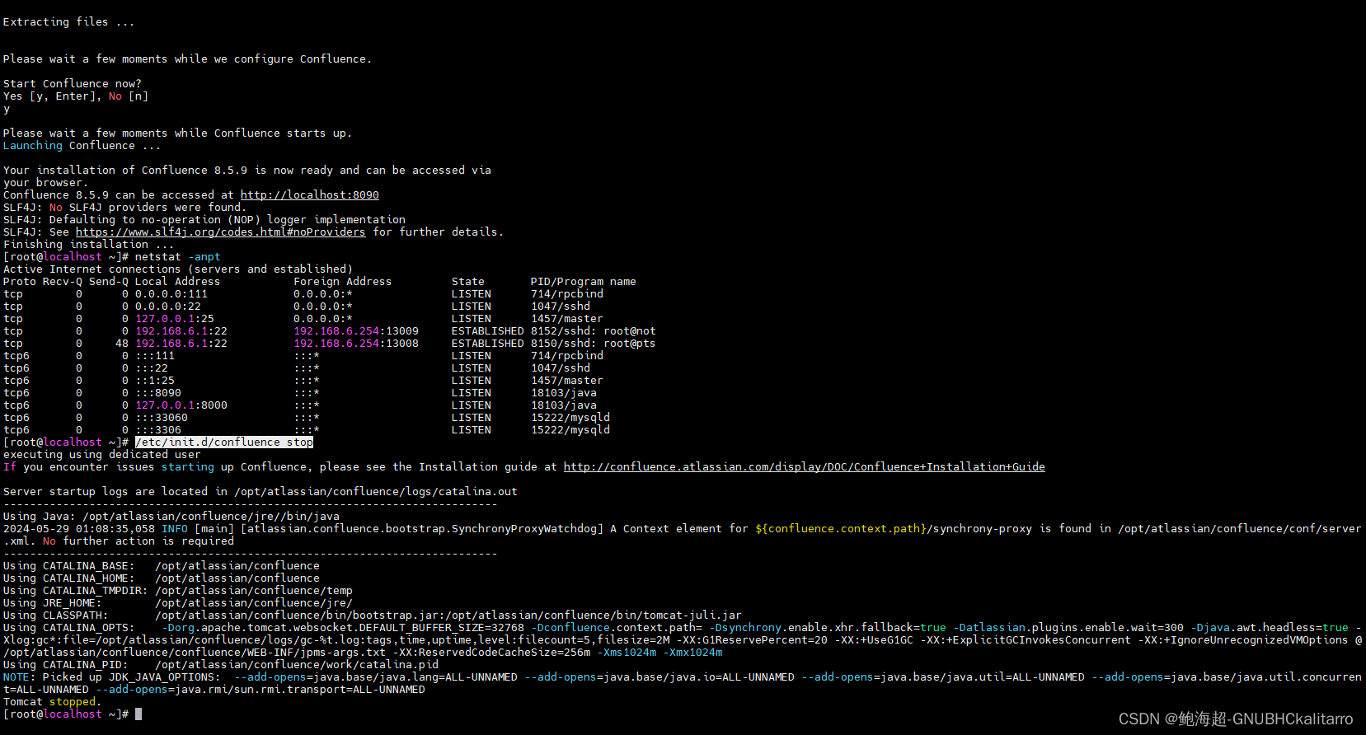Click the 'Foreign Address' column header

coord(342,282)
